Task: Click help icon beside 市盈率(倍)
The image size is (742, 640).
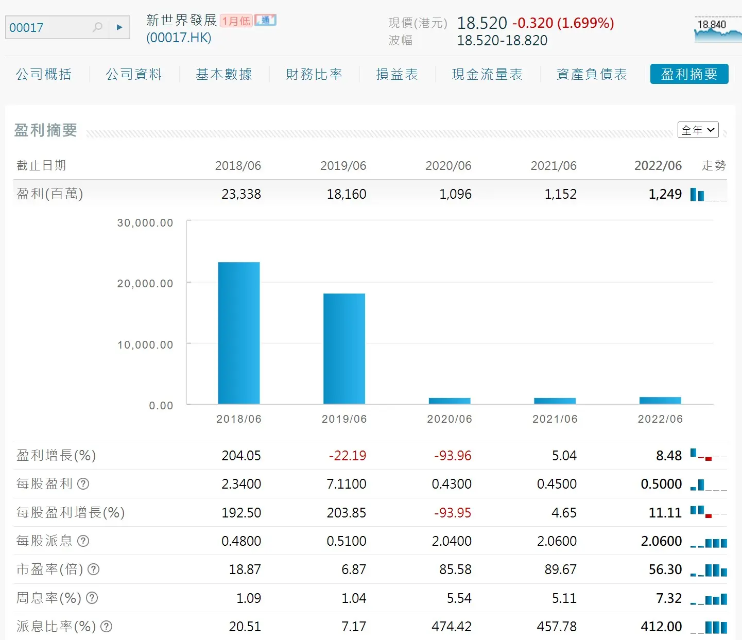Action: pos(93,569)
